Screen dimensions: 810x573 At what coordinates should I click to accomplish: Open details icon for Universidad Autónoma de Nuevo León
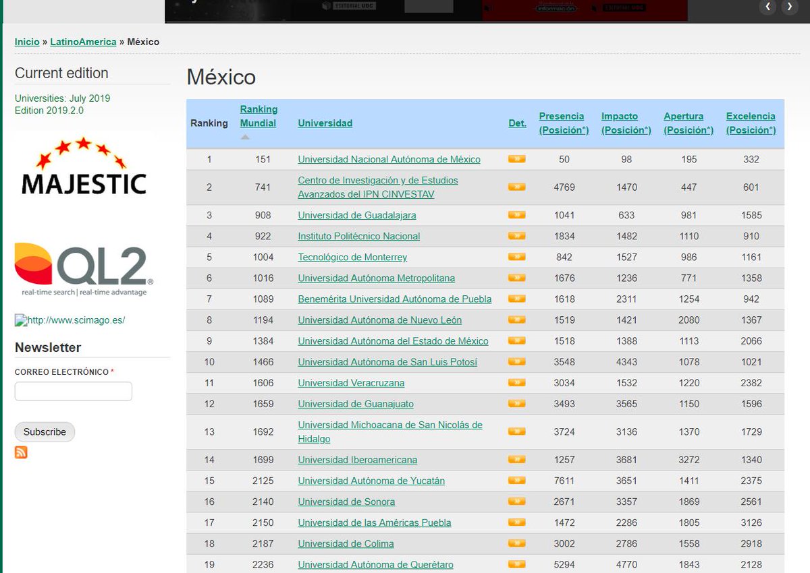pos(517,320)
